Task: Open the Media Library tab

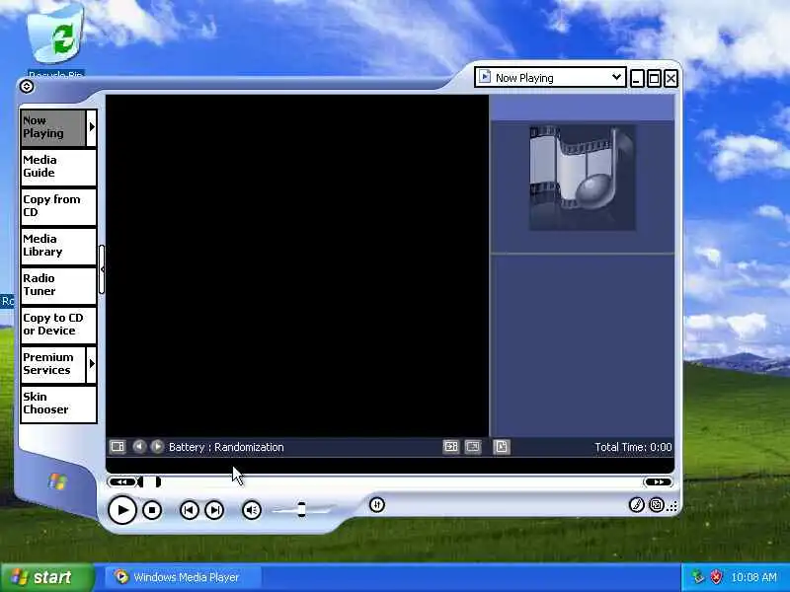Action: coord(58,246)
